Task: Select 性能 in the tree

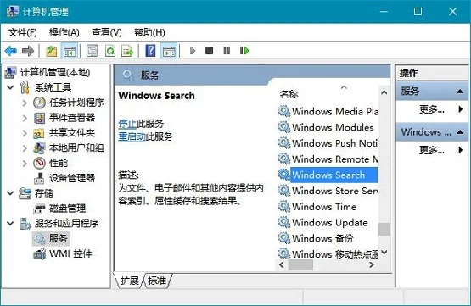Action: click(x=59, y=163)
